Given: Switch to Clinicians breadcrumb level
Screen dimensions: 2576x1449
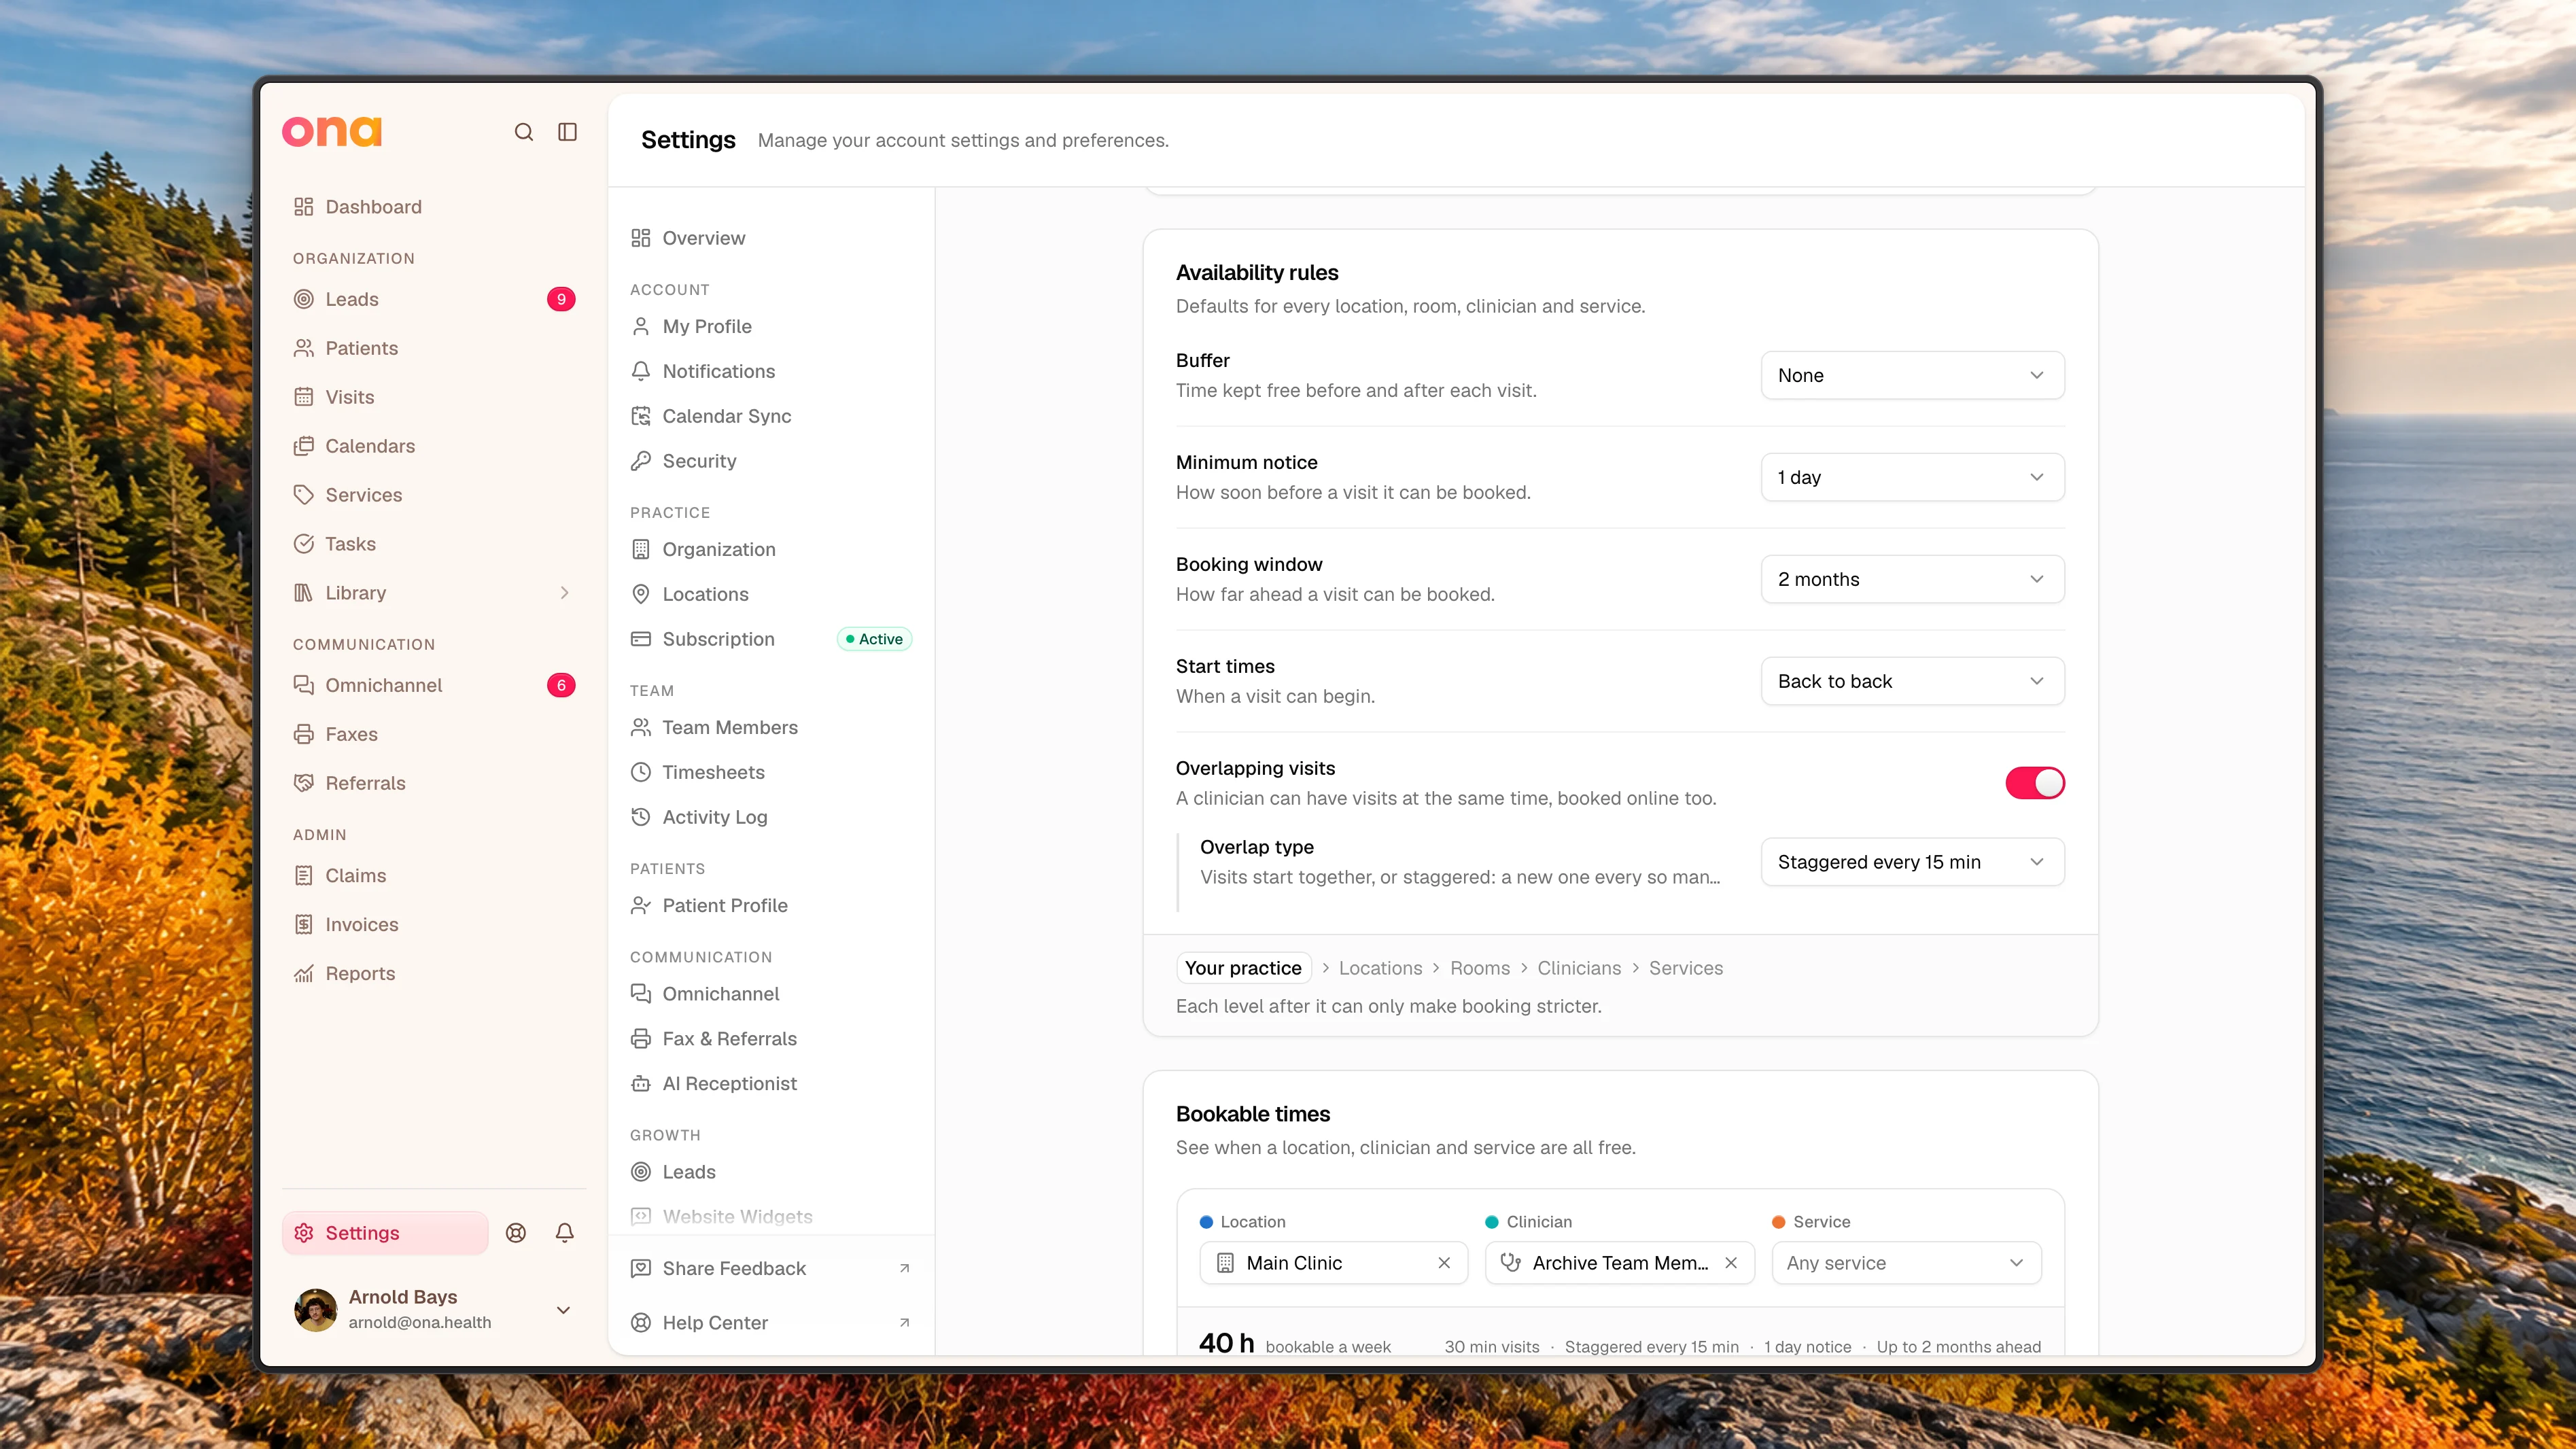Looking at the screenshot, I should (x=1579, y=968).
